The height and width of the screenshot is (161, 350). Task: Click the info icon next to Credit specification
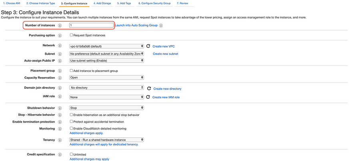(60, 154)
